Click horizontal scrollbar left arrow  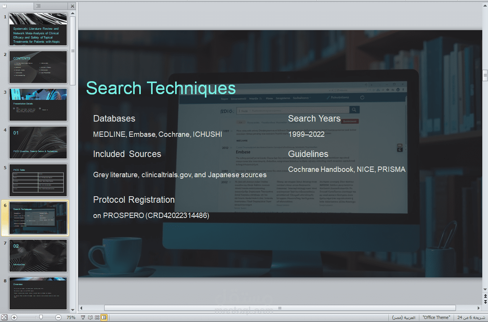81,308
